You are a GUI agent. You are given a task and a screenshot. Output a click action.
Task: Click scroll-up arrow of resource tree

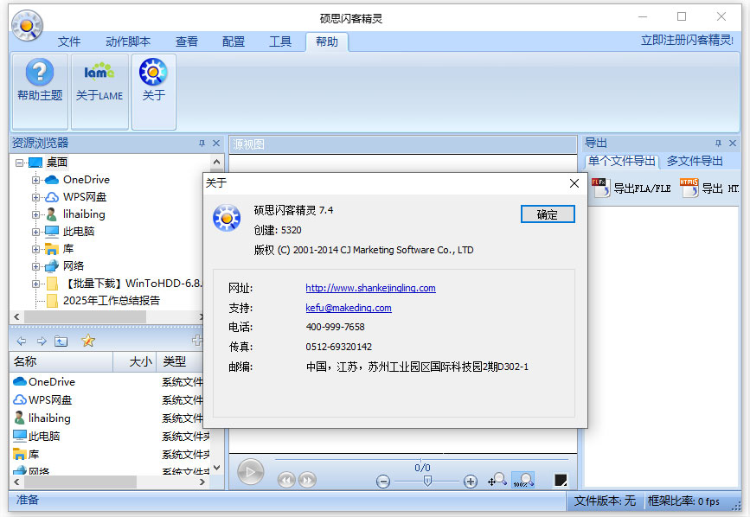(216, 162)
